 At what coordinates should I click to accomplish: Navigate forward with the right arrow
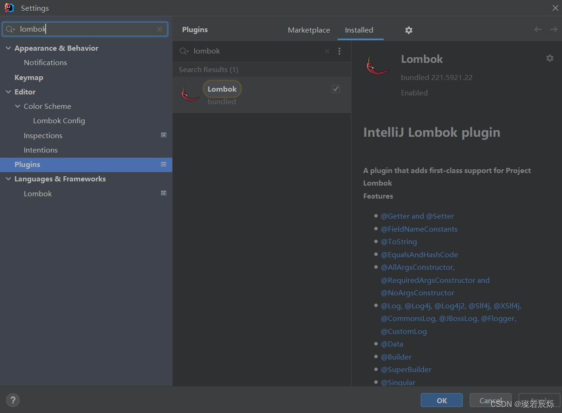coord(554,29)
